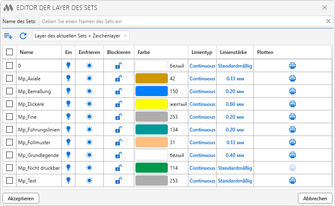Select the Mp_Grundlegende layer checkbox
Image resolution: width=335 pixels, height=206 pixels.
point(9,155)
